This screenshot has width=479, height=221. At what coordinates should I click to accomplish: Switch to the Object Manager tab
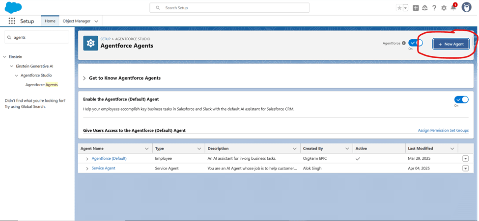76,21
